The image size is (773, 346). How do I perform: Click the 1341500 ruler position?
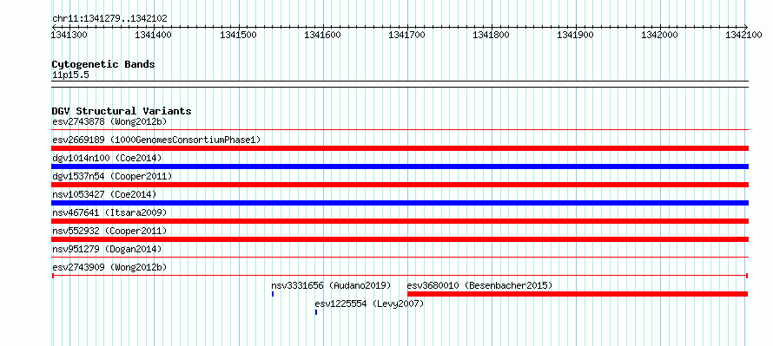pyautogui.click(x=239, y=35)
